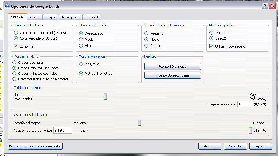Select OpenGL graphics mode
This screenshot has height=156, width=278.
pyautogui.click(x=211, y=33)
